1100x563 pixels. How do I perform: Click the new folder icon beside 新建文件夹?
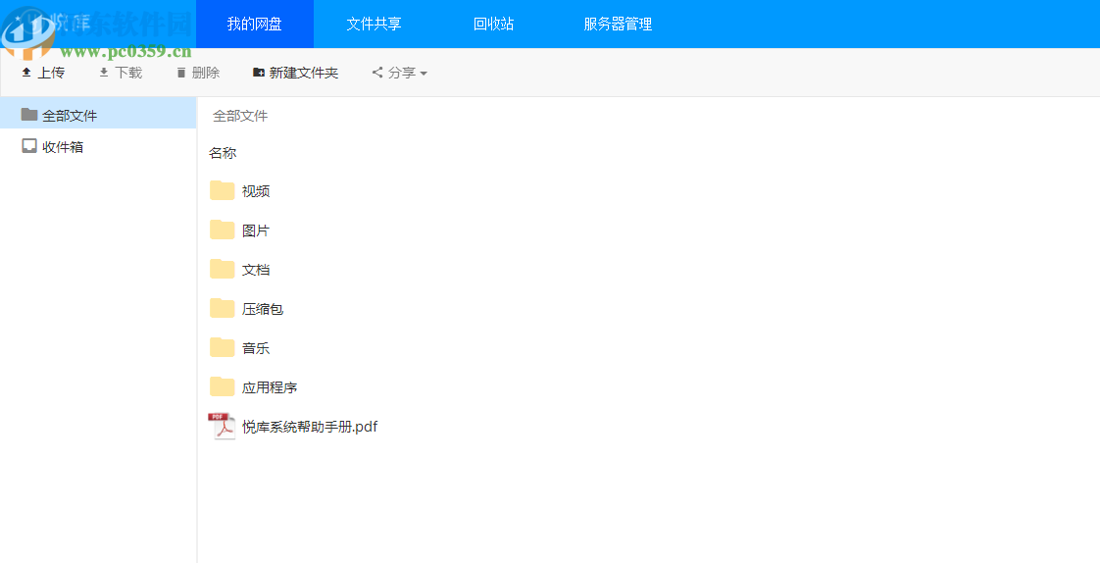tap(259, 73)
